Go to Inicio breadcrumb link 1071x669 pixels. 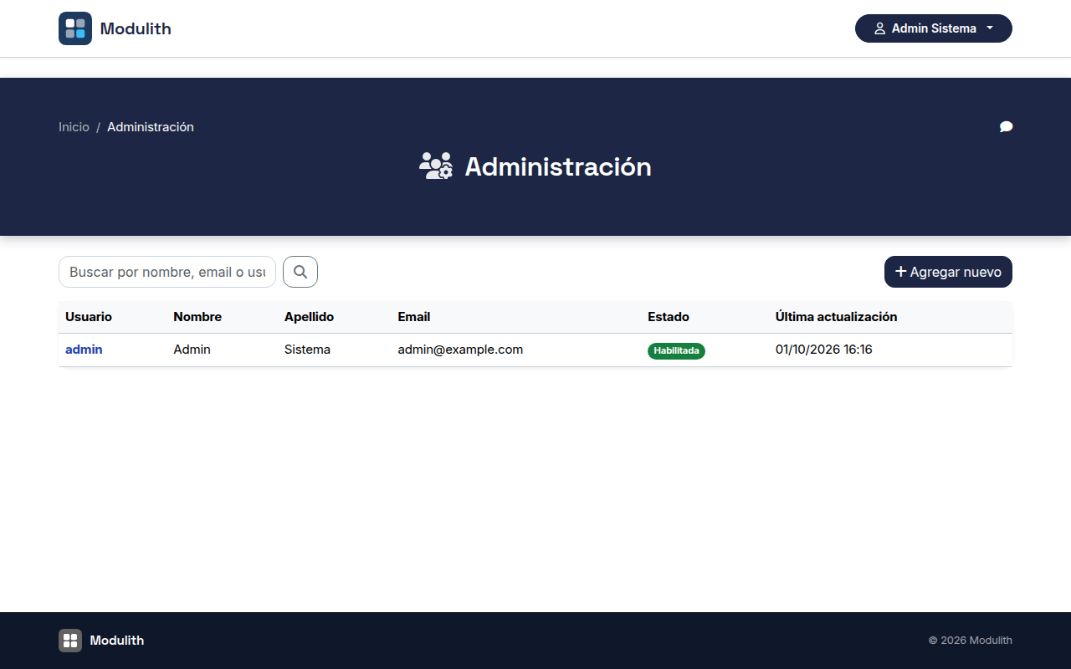point(74,127)
